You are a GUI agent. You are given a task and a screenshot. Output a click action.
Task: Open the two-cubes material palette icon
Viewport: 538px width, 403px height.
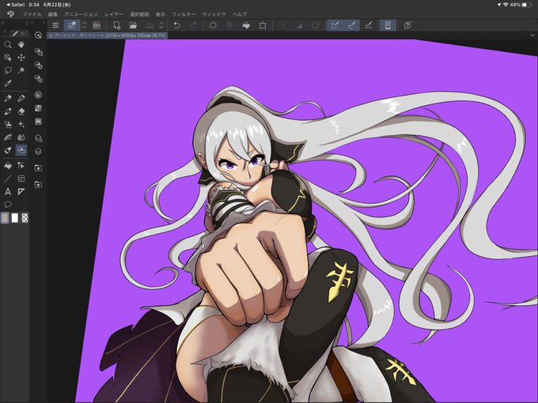coord(39,138)
